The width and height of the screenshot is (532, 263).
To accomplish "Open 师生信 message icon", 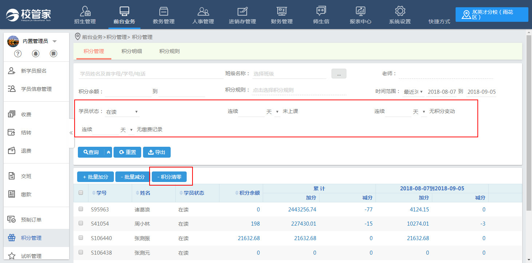I will tap(321, 11).
